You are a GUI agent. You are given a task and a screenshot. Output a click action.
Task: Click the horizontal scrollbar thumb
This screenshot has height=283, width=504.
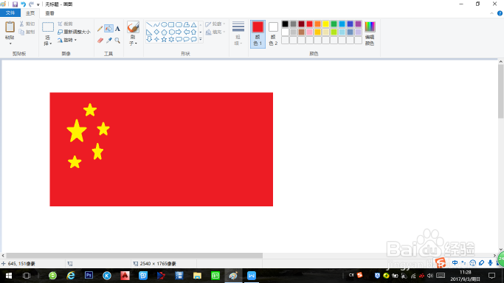coord(134,256)
